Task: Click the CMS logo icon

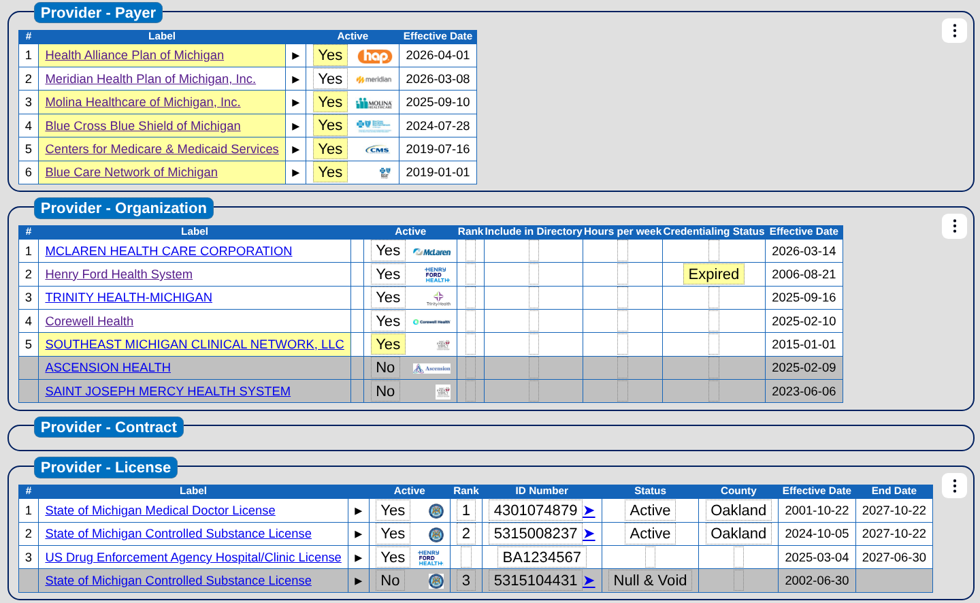Action: [377, 150]
